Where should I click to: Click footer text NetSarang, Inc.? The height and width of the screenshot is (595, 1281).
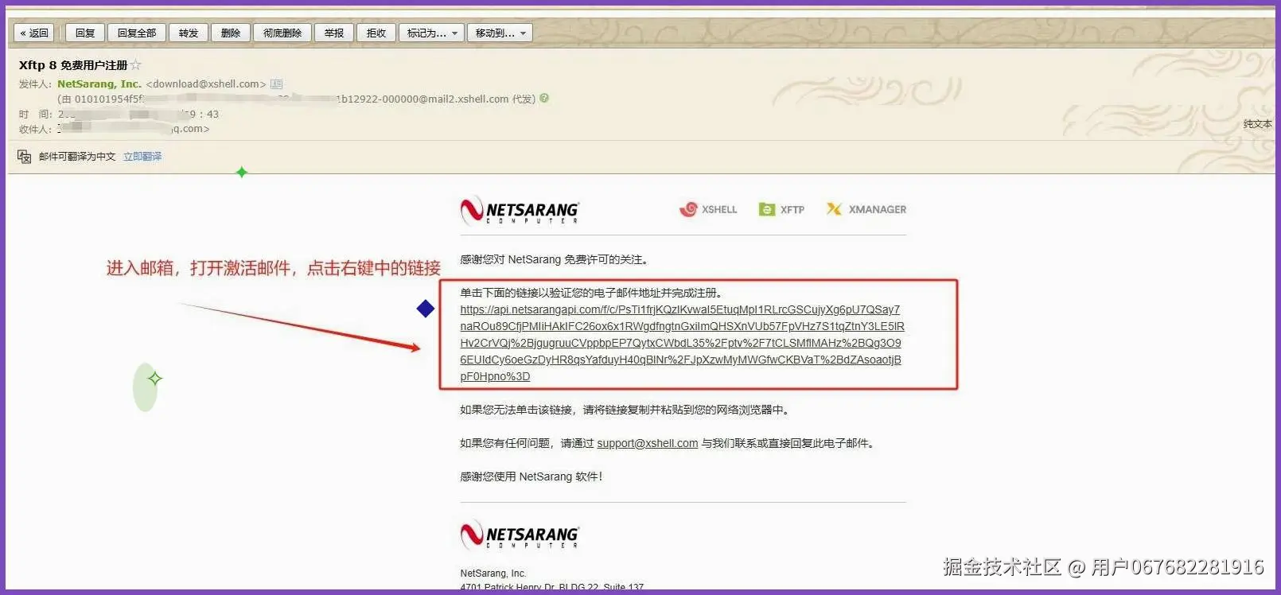tap(493, 573)
